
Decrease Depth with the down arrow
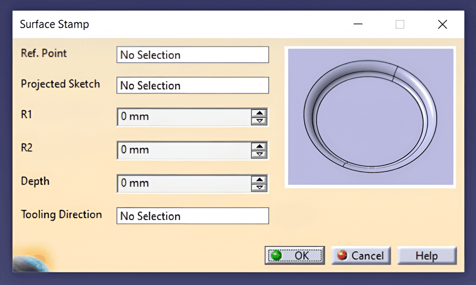pyautogui.click(x=259, y=187)
